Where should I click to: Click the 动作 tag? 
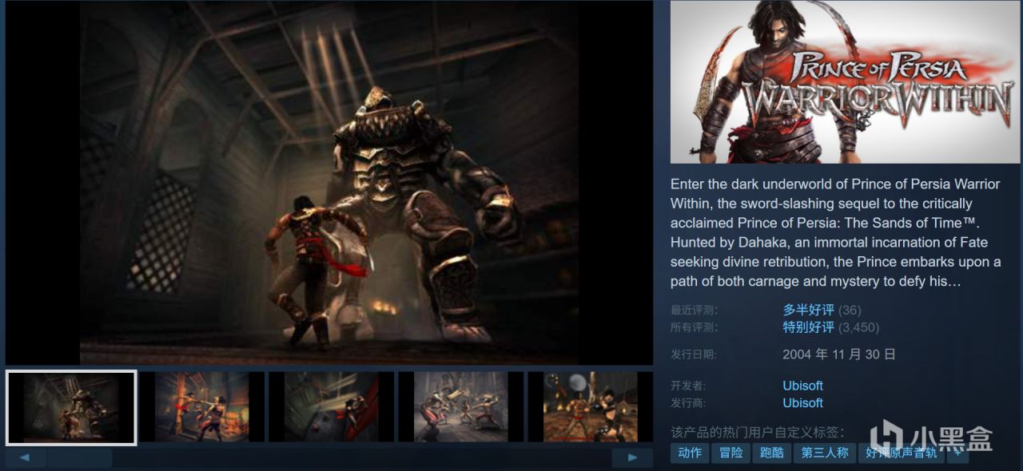689,453
